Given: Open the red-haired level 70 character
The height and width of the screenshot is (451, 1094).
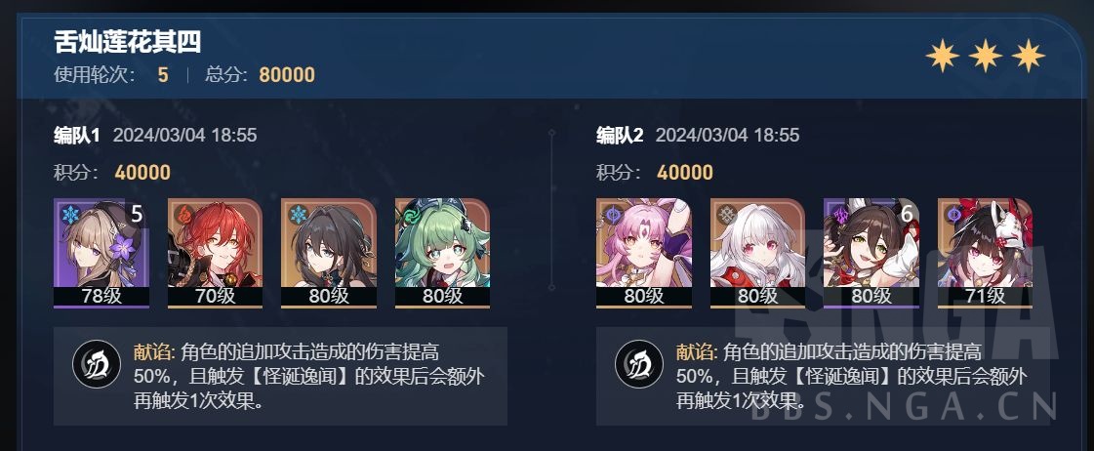Looking at the screenshot, I should point(215,253).
